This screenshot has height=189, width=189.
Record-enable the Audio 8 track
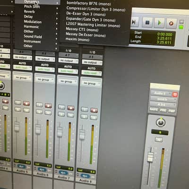94,110
